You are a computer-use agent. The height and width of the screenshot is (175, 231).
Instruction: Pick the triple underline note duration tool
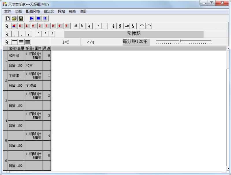(28, 42)
